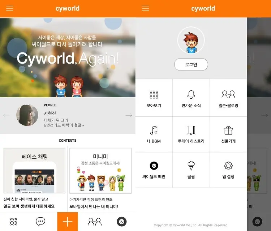This screenshot has height=231, width=271.
Task: Tap the Cyworld, Again! banner
Action: 68,57
